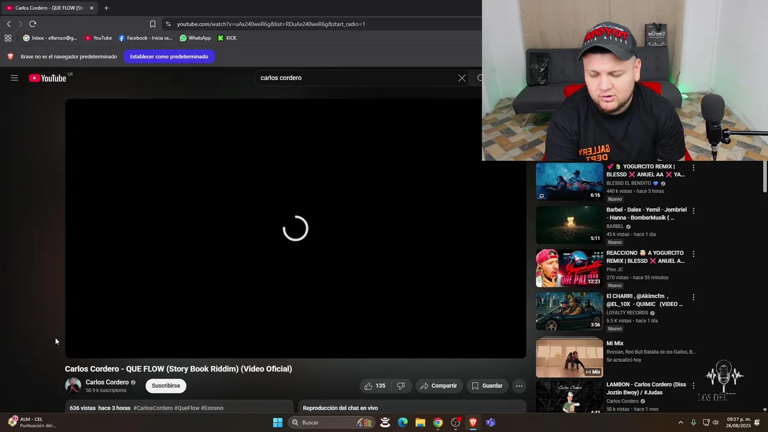Open File Explorer from the taskbar
The height and width of the screenshot is (432, 768).
point(420,422)
